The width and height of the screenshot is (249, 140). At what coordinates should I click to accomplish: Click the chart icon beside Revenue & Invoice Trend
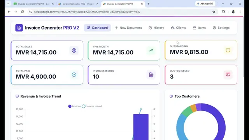click(17, 96)
